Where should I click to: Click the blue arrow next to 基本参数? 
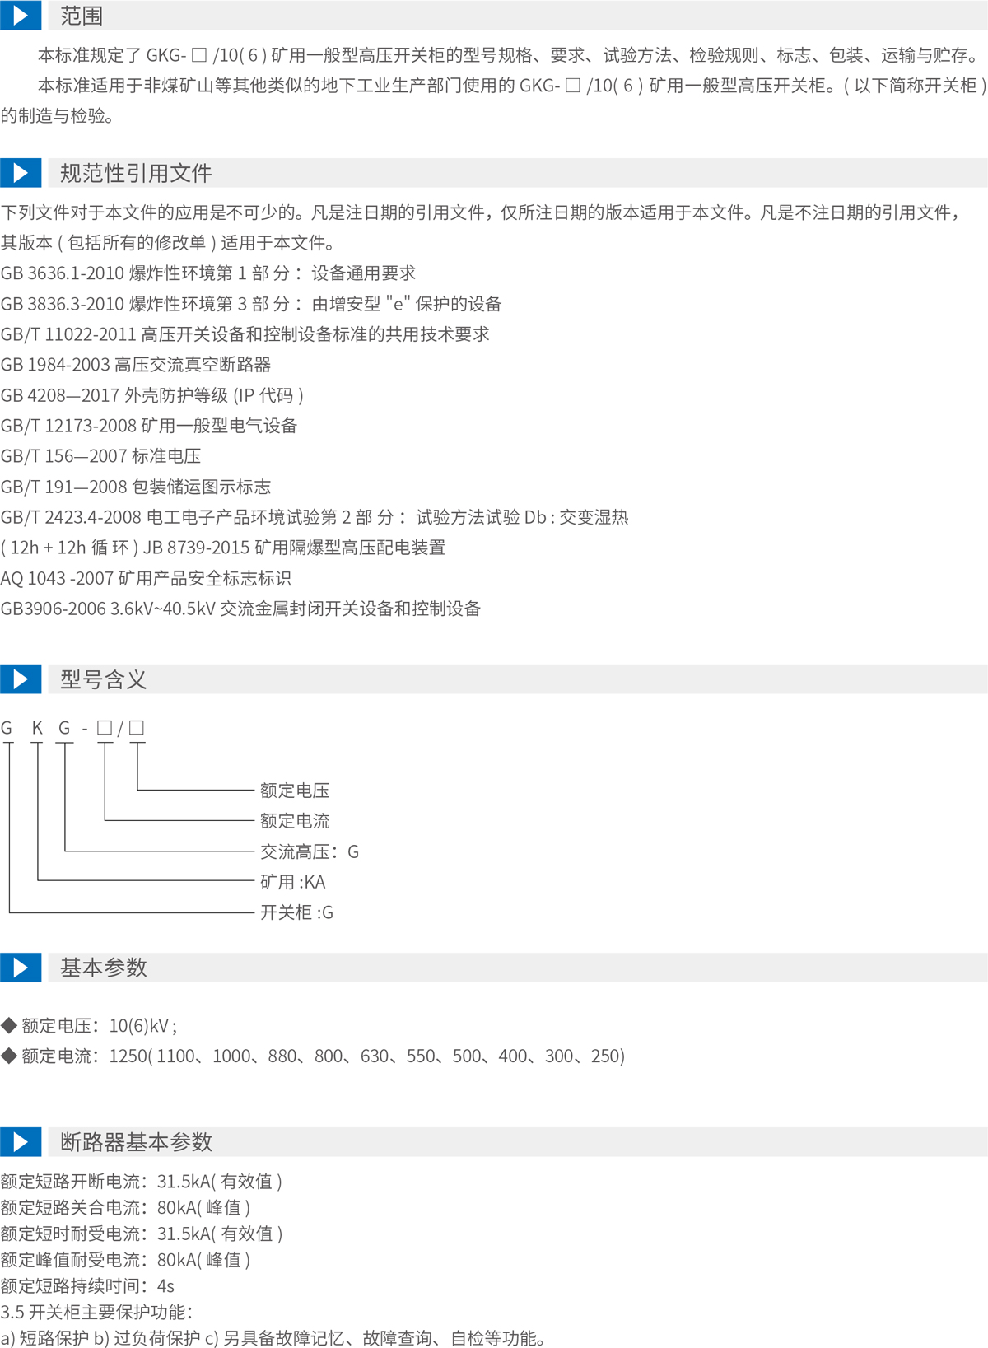[21, 967]
